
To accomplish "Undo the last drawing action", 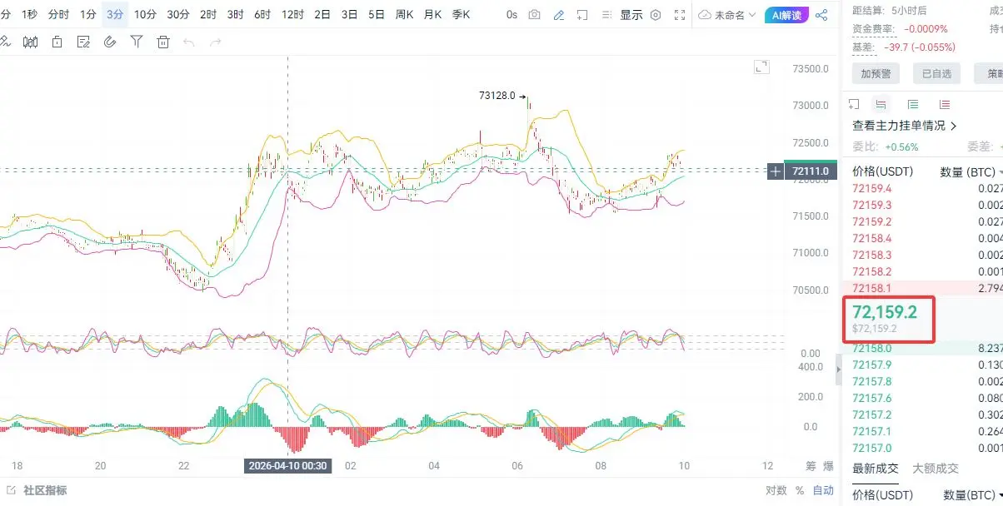I will pyautogui.click(x=188, y=42).
